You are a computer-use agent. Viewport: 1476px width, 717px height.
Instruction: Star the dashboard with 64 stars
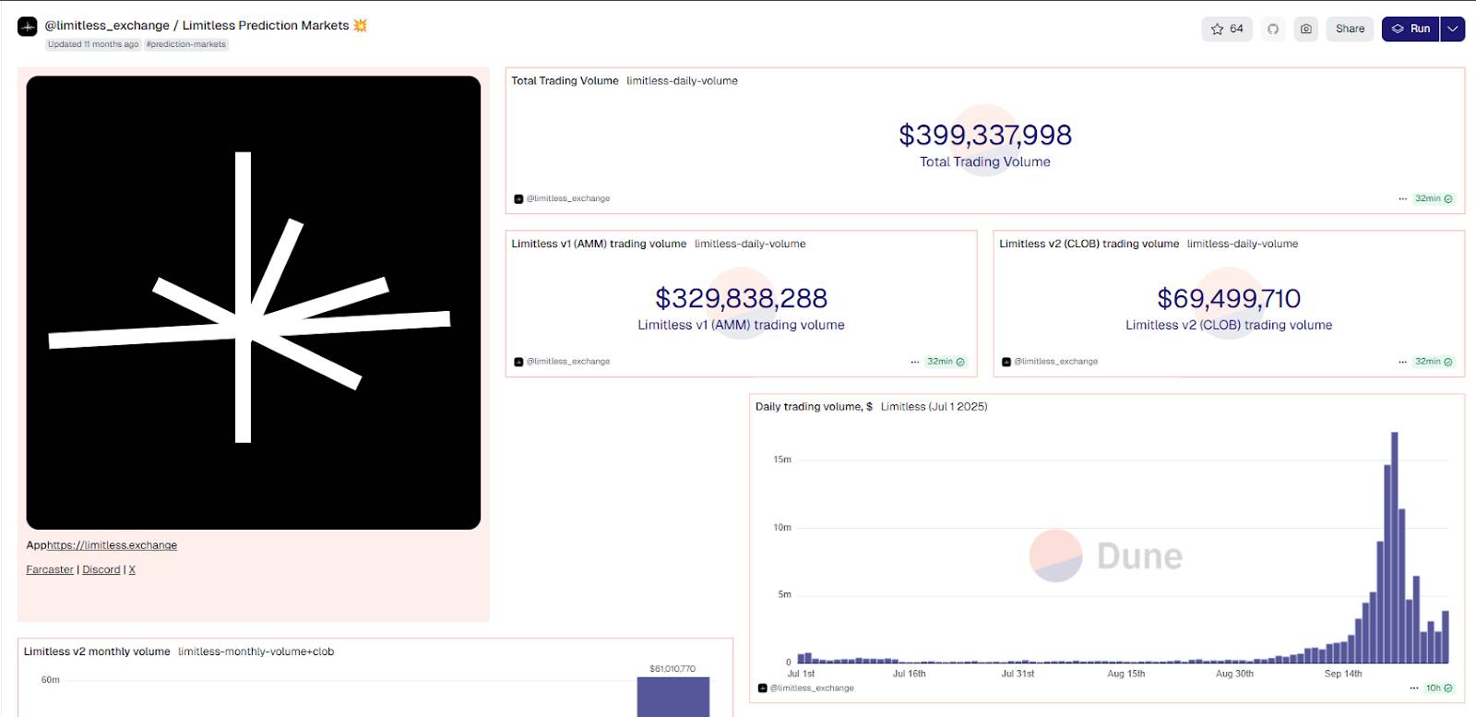(x=1226, y=29)
